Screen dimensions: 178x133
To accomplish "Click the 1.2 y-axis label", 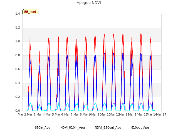I will 18,28.
